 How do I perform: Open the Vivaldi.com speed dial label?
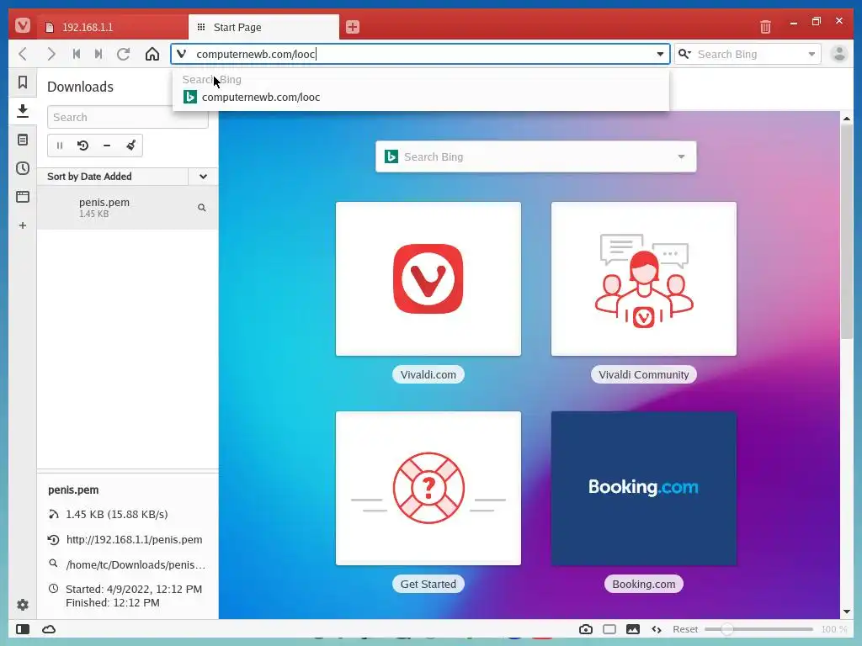coord(428,374)
